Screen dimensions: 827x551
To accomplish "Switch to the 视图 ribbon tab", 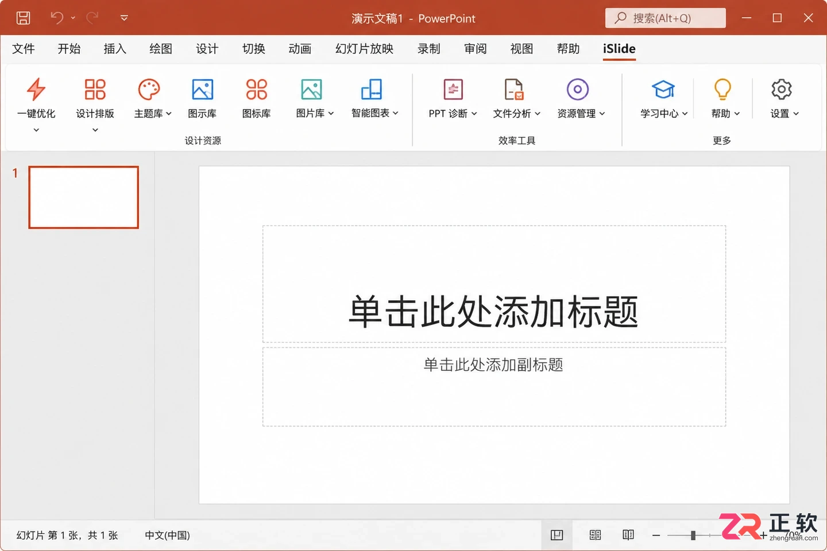I will (x=522, y=49).
